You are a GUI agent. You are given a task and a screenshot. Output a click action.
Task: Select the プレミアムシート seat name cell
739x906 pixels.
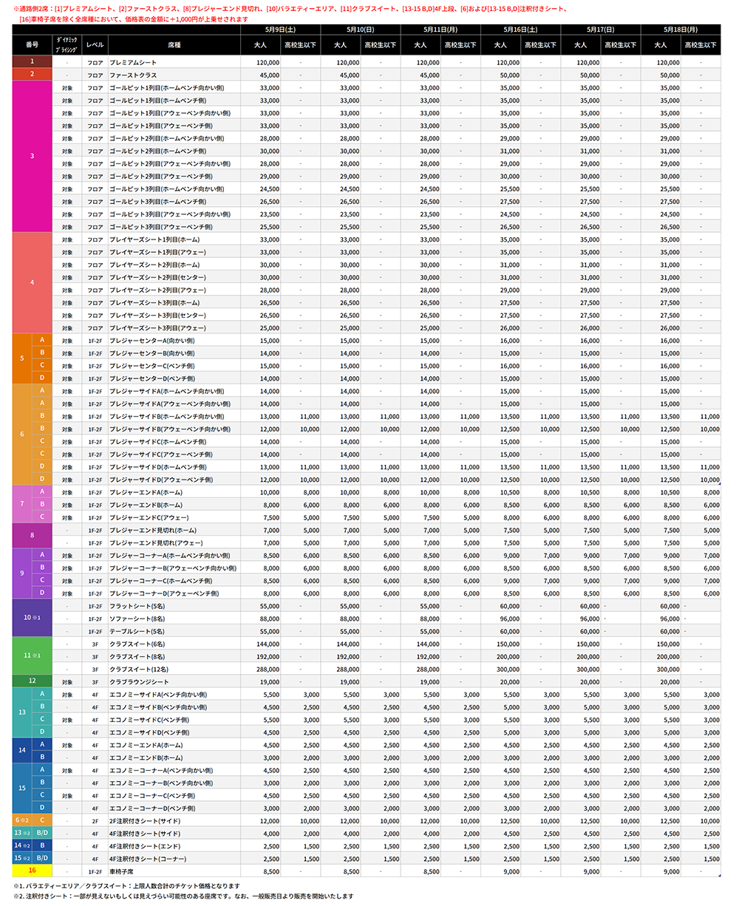coord(132,63)
